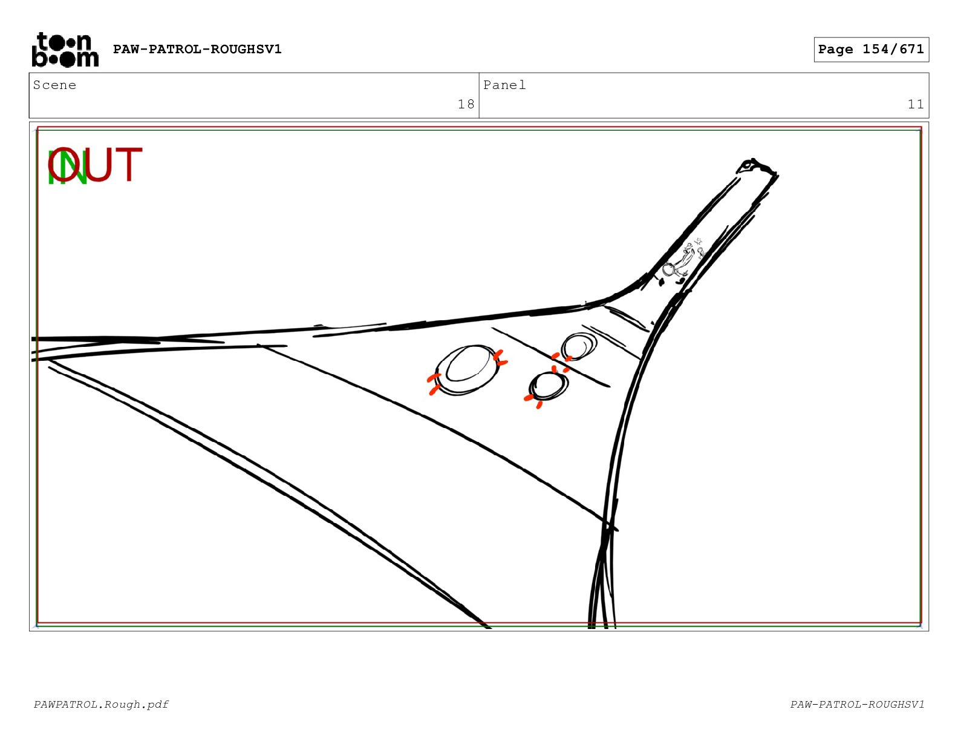This screenshot has height=741, width=958.
Task: Click the scene number 18
Action: pos(466,104)
